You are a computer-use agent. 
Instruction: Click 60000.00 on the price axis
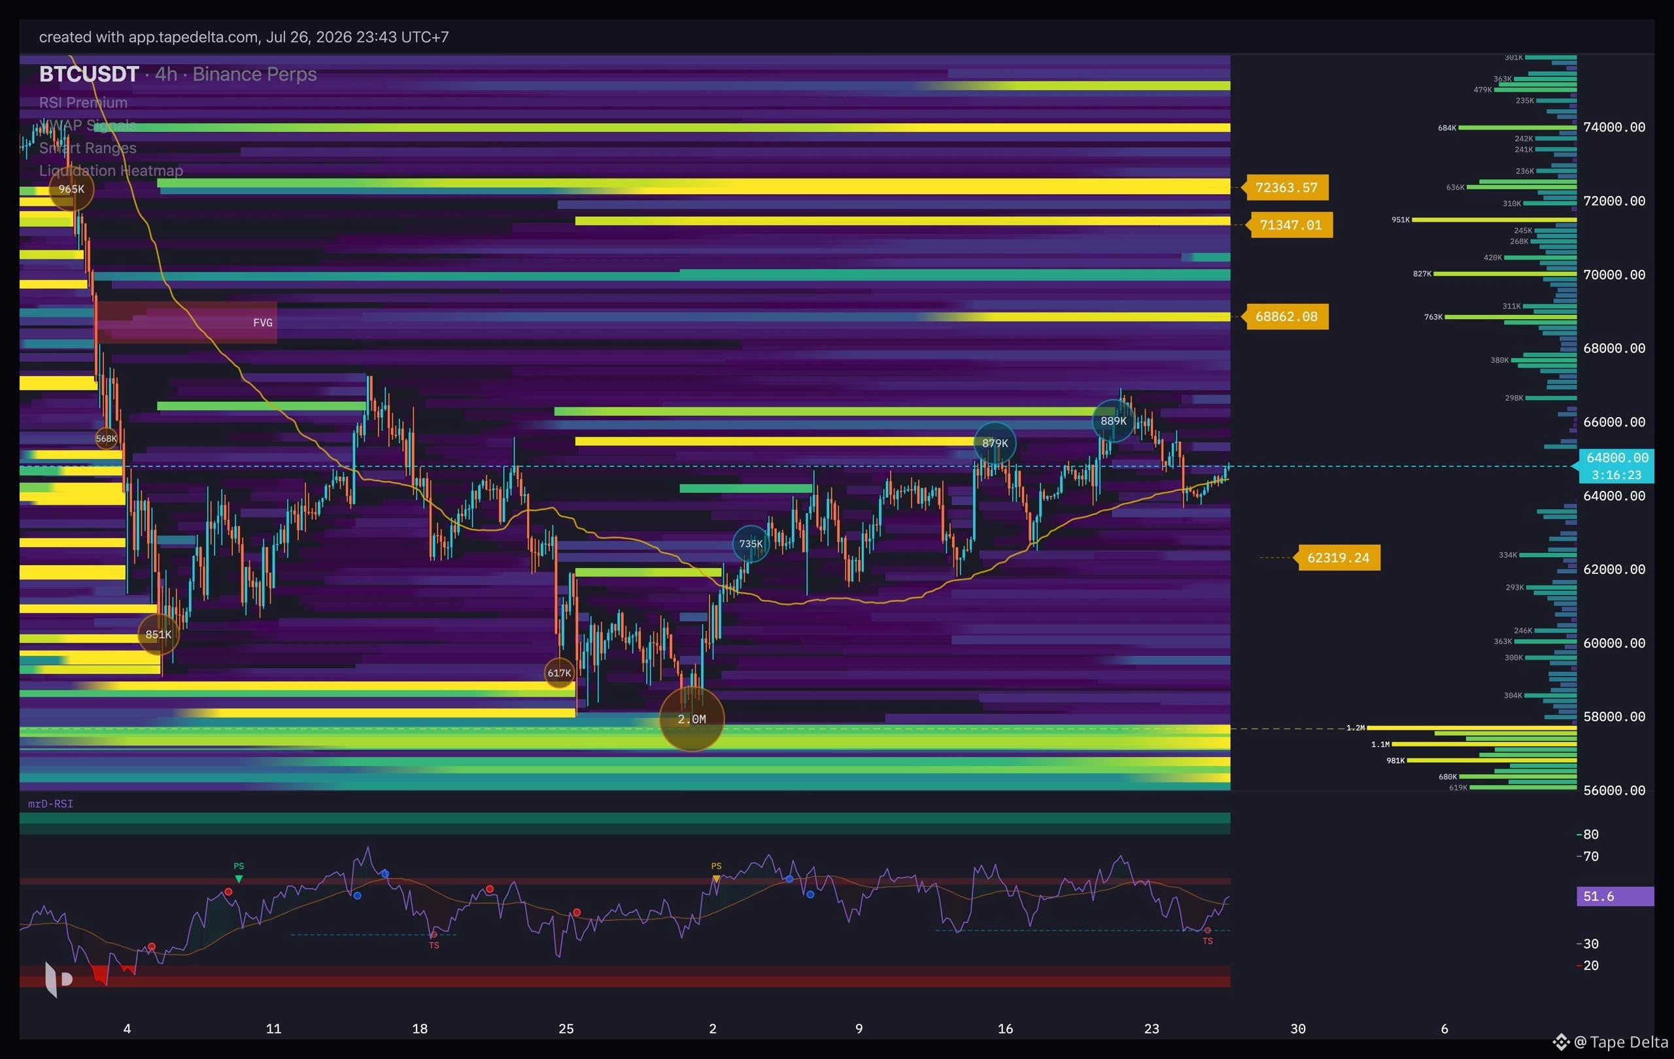1614,643
